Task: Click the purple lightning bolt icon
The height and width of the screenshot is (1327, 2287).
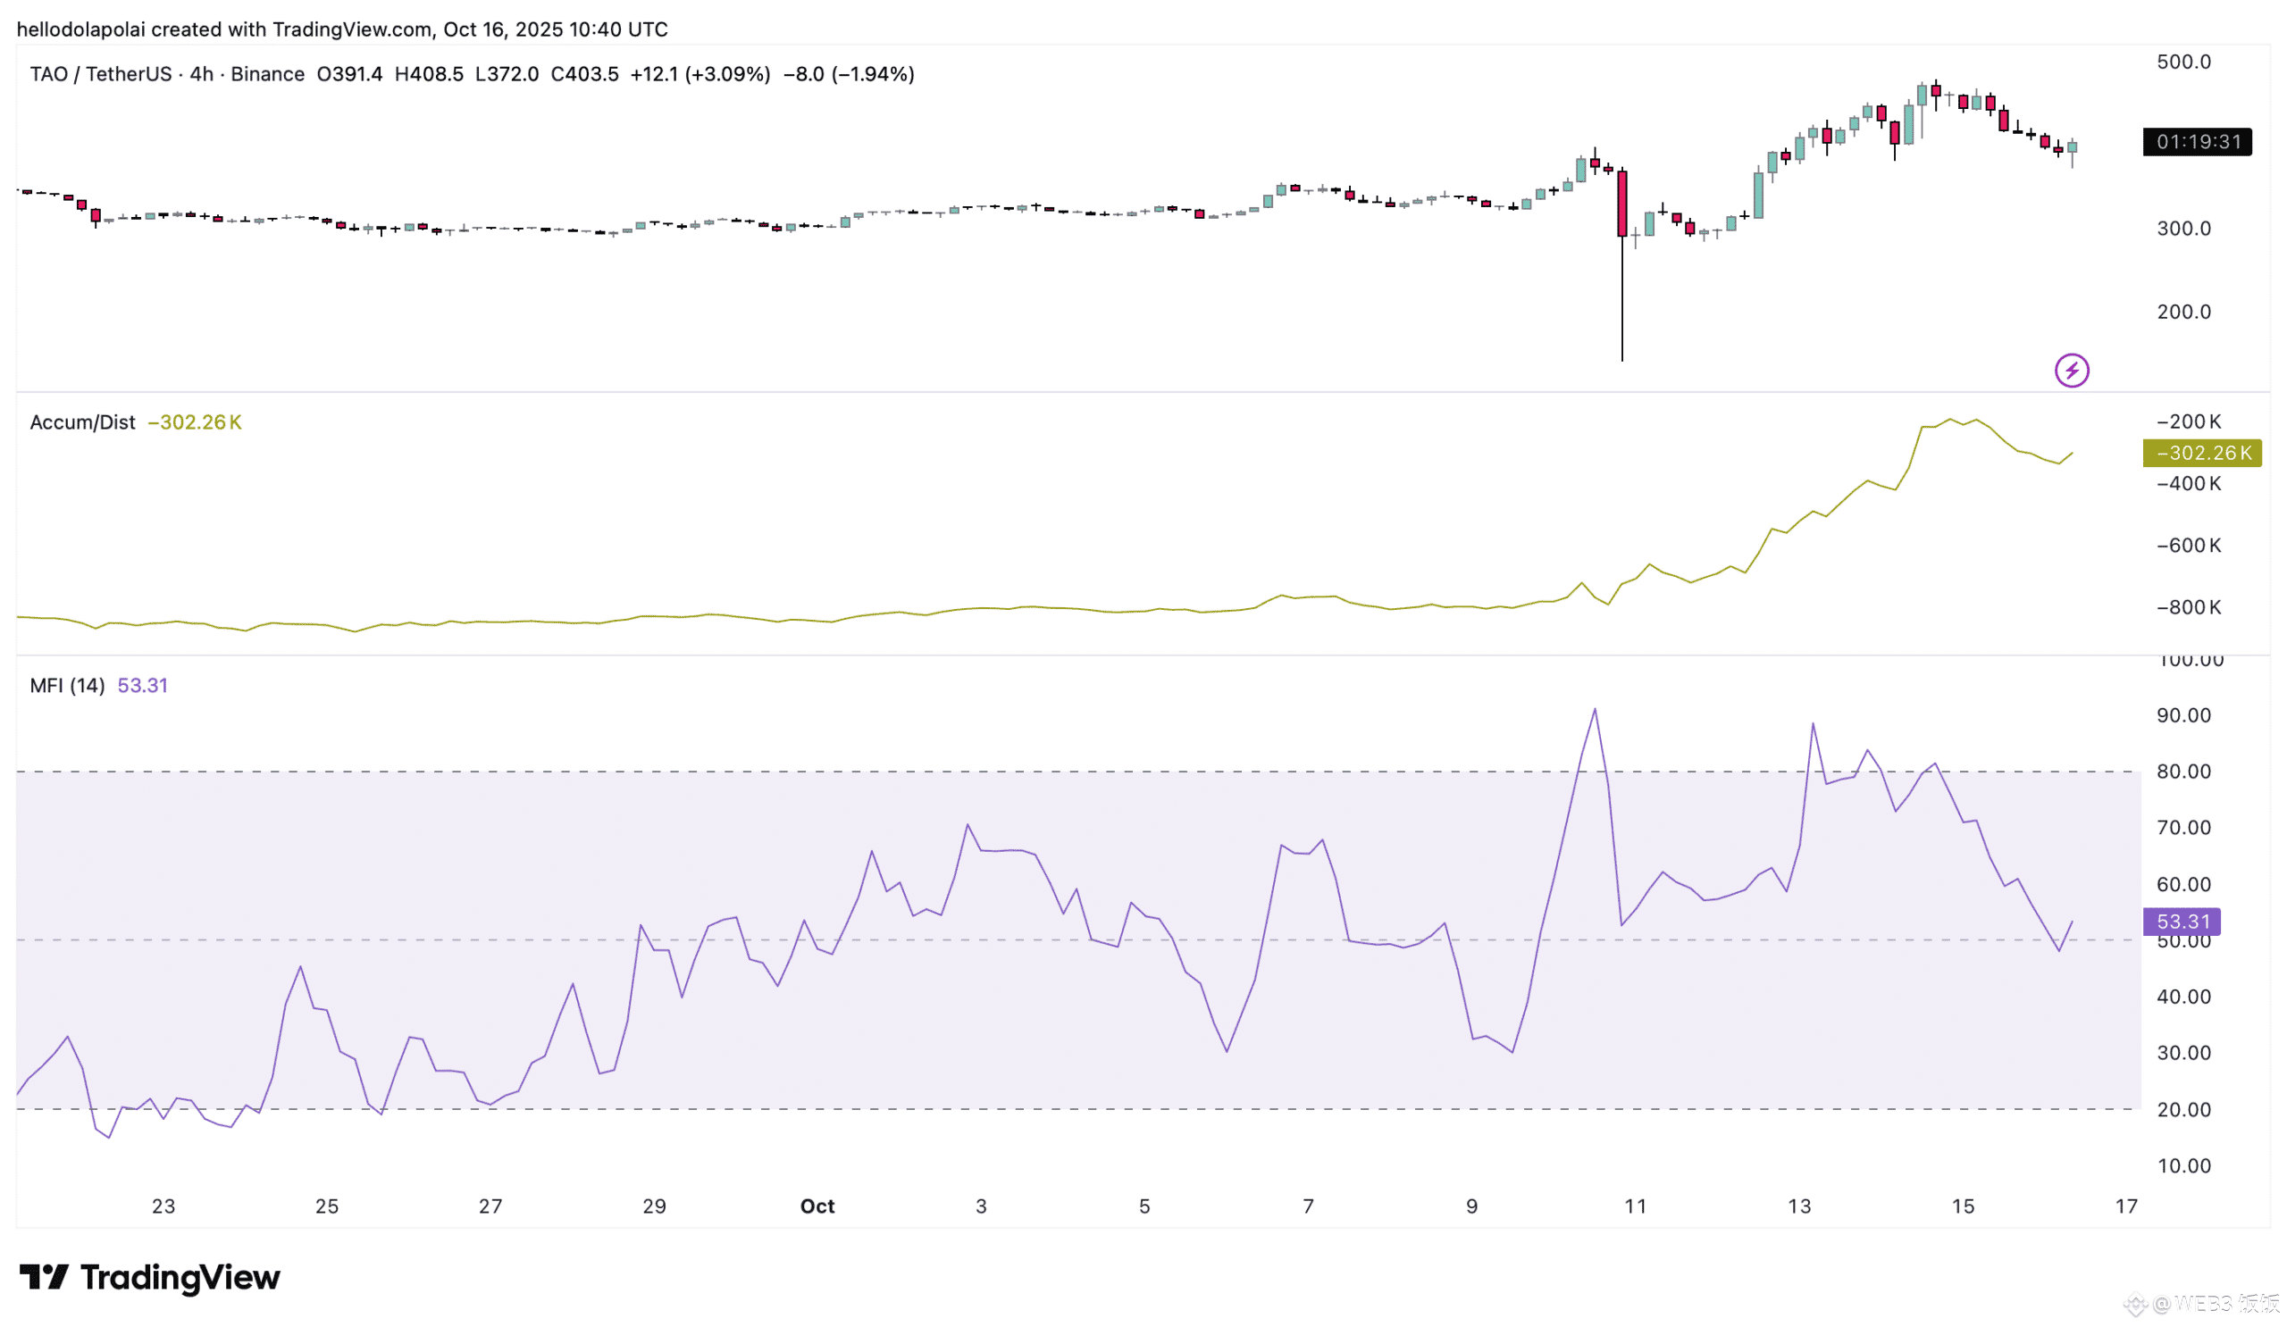Action: pos(2071,370)
